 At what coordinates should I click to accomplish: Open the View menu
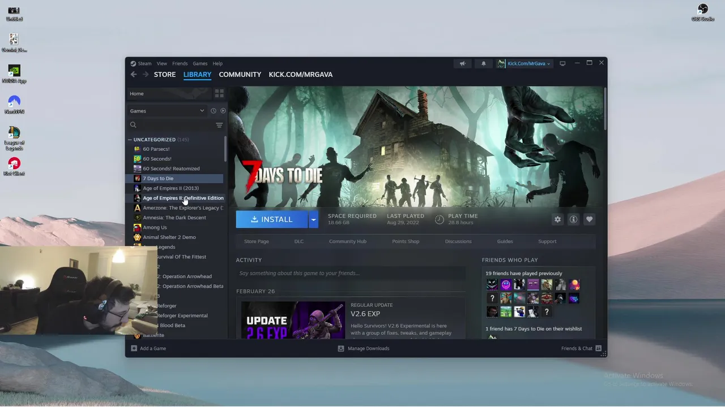162,63
